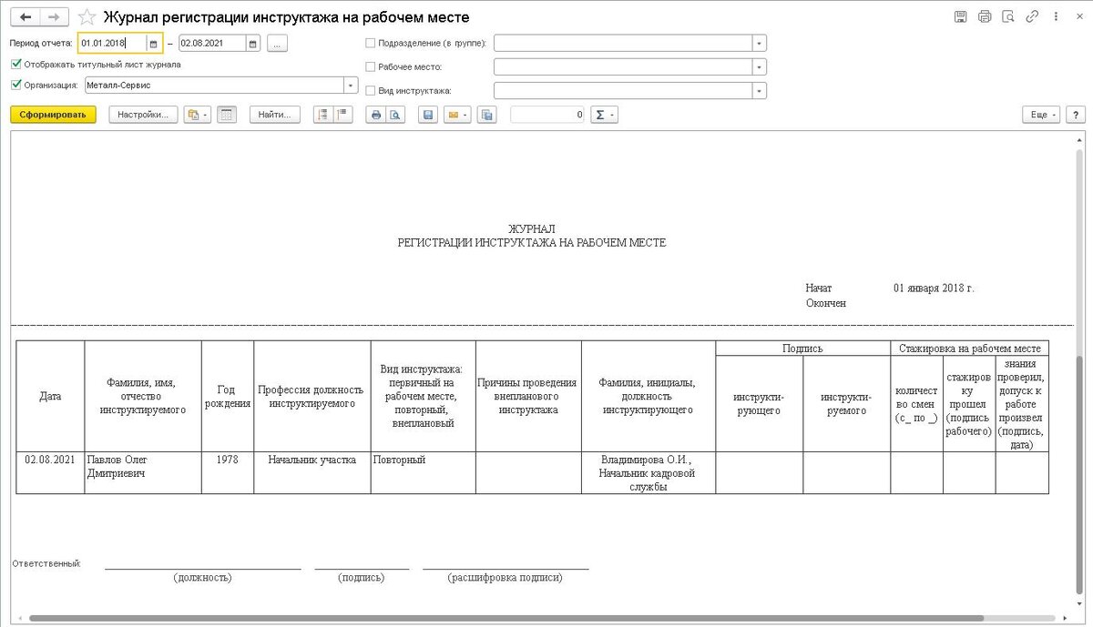Click the copy report to new window icon

pos(487,115)
